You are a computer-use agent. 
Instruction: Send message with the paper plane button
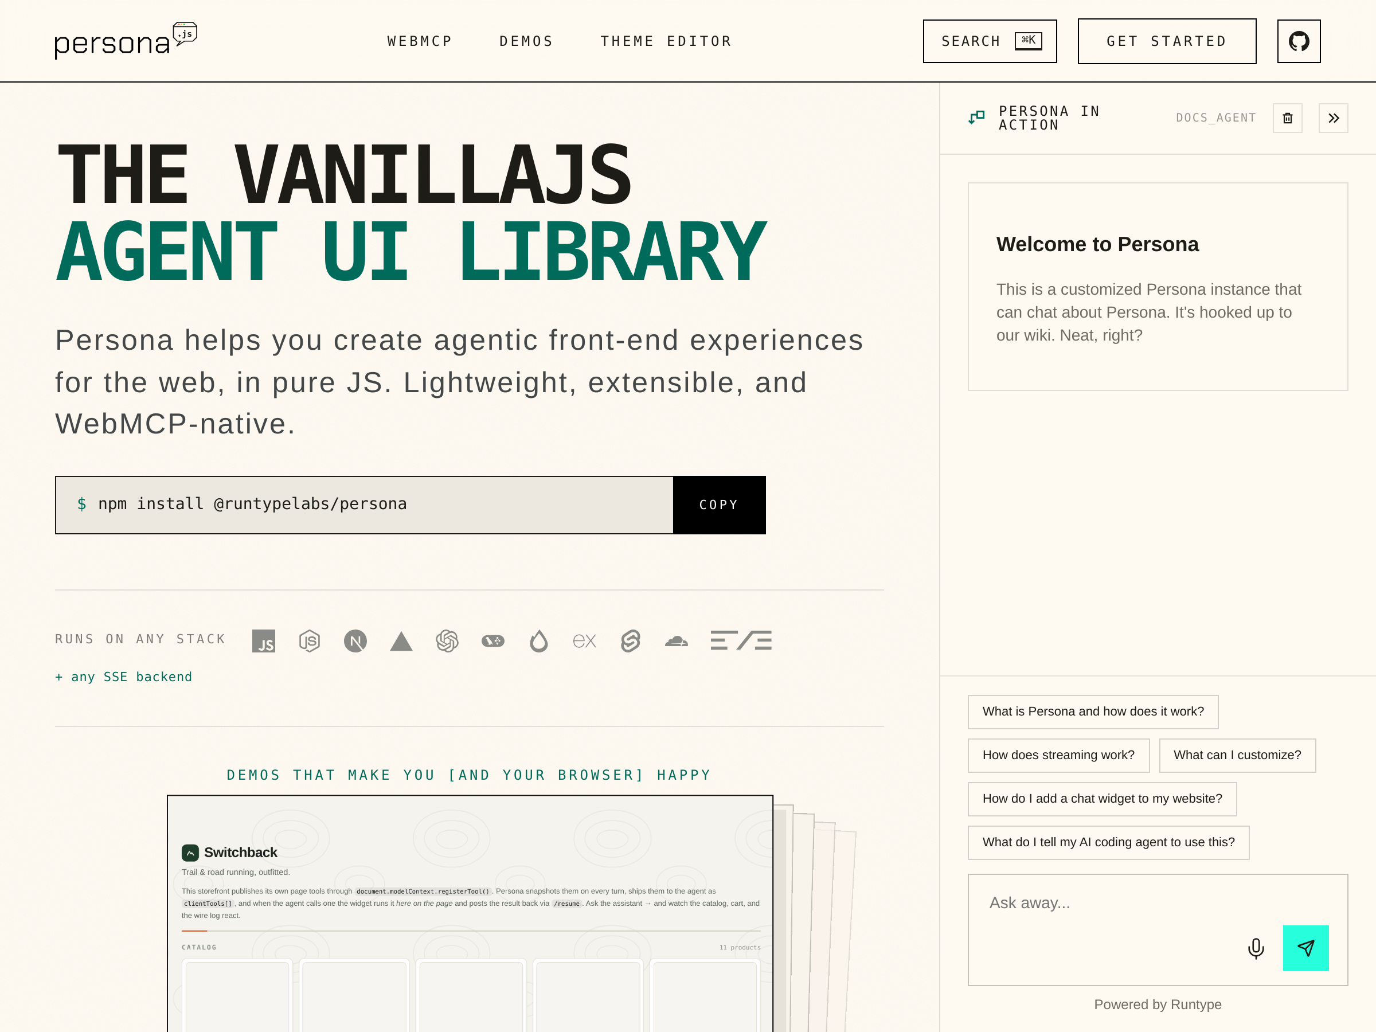(x=1305, y=948)
